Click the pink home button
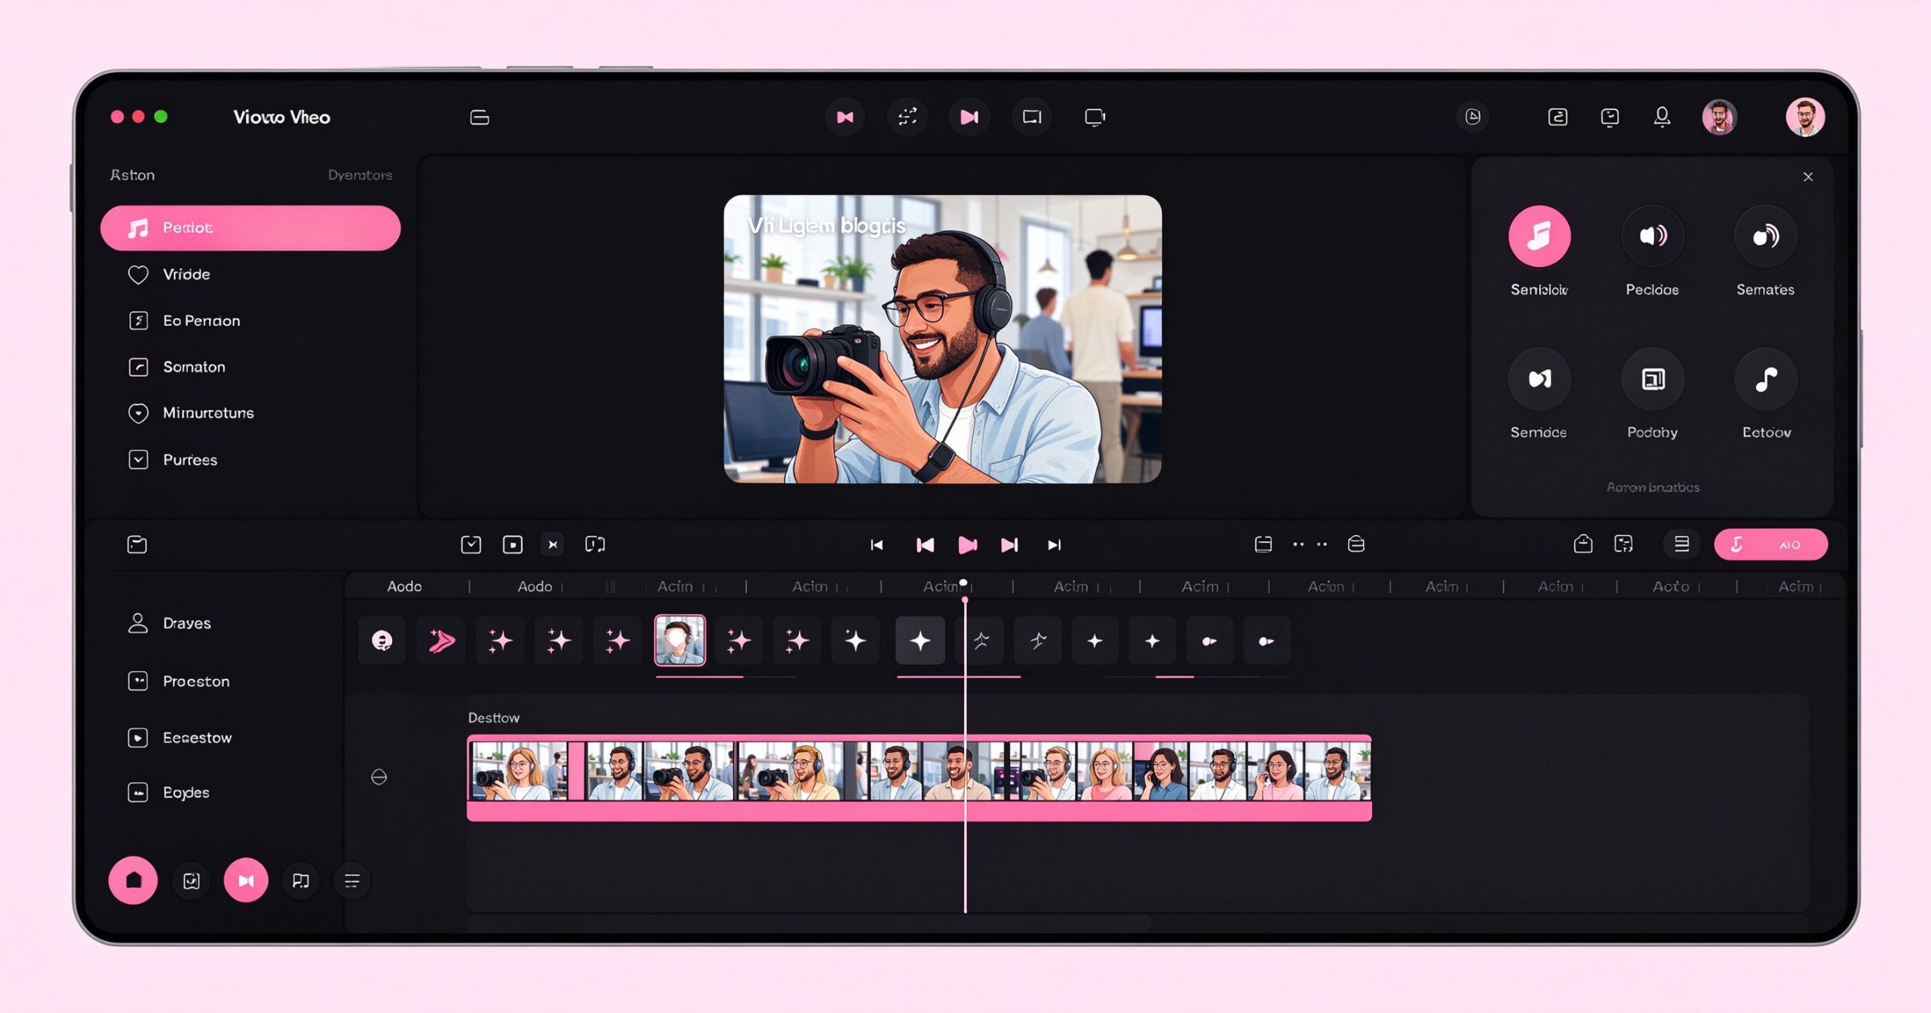 133,880
